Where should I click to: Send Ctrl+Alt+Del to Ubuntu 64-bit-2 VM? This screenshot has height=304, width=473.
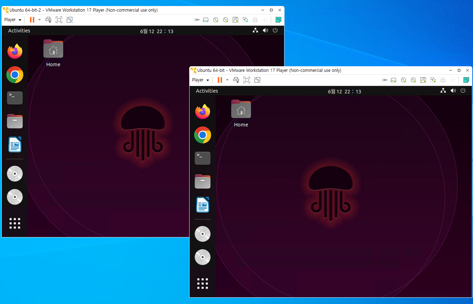[x=49, y=20]
